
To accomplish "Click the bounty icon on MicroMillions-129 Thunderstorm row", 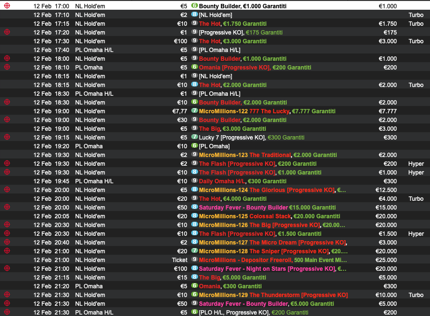I will click(x=7, y=294).
